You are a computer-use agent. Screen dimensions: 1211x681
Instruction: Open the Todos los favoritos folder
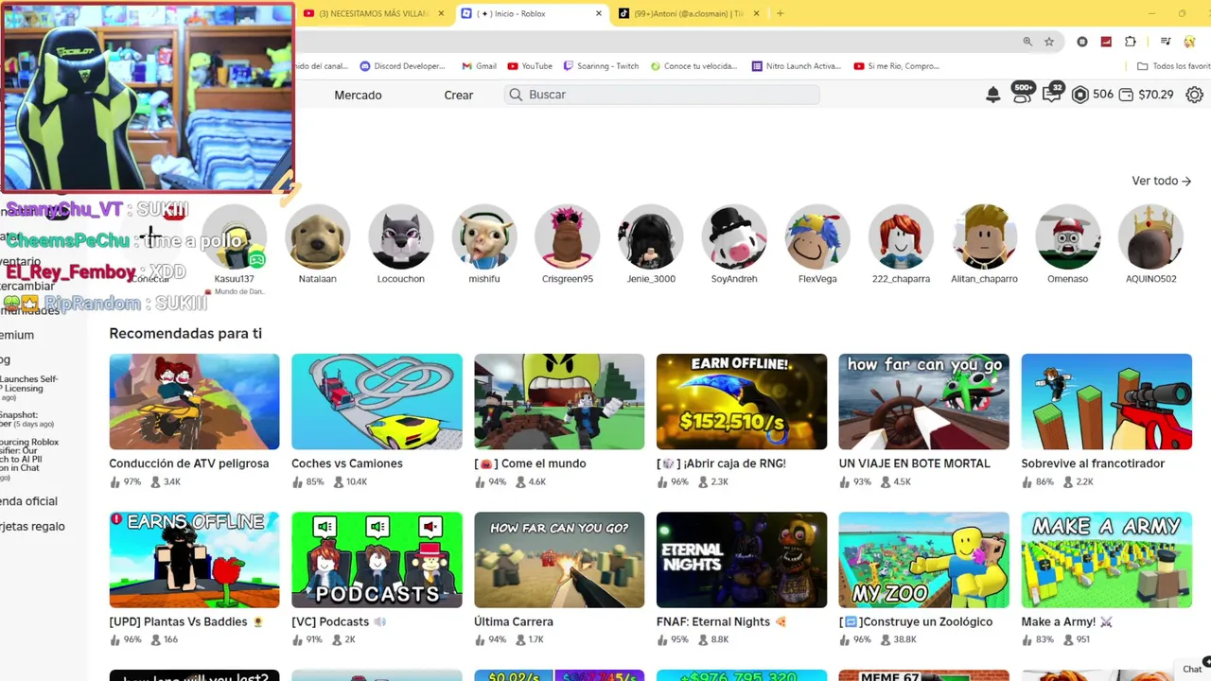coord(1173,66)
